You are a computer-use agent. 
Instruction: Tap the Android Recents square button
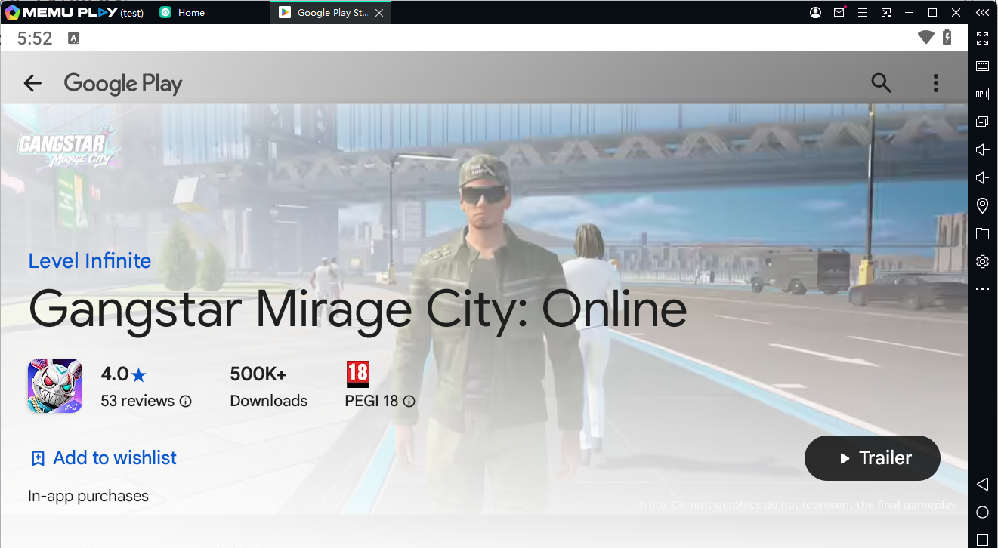[982, 540]
